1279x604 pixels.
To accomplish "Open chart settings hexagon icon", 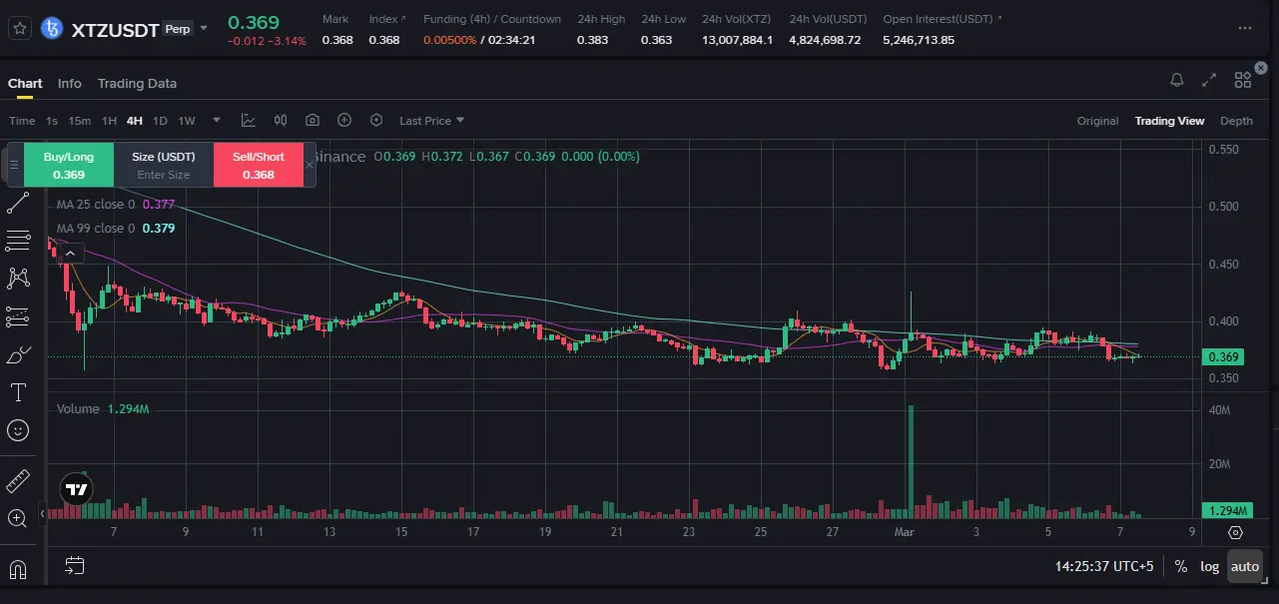I will [376, 120].
